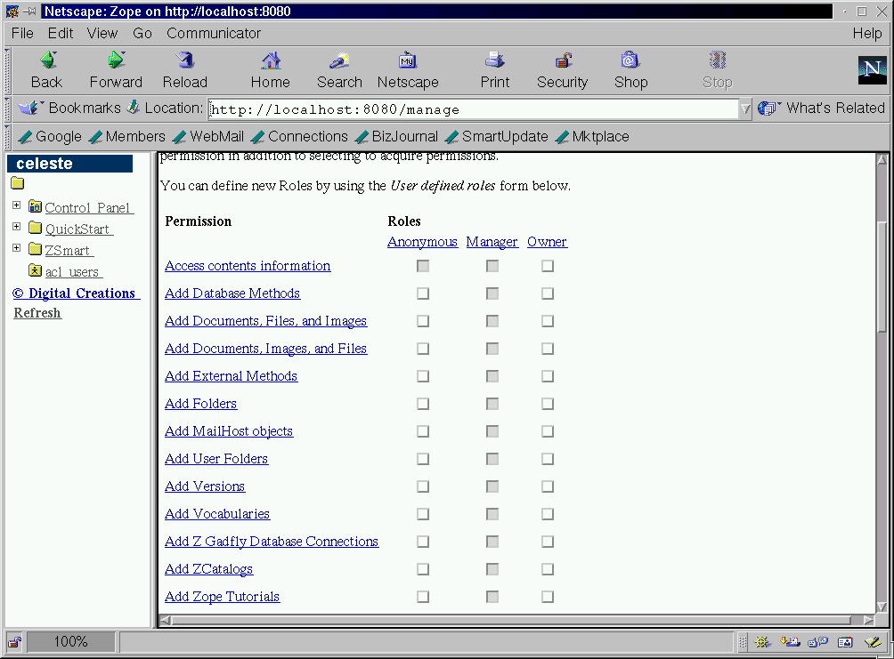This screenshot has width=894, height=659.
Task: Open the Members bookmark
Action: [x=127, y=137]
